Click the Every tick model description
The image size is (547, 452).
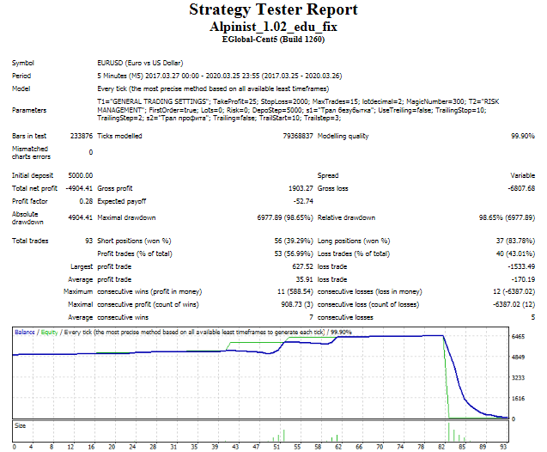213,89
